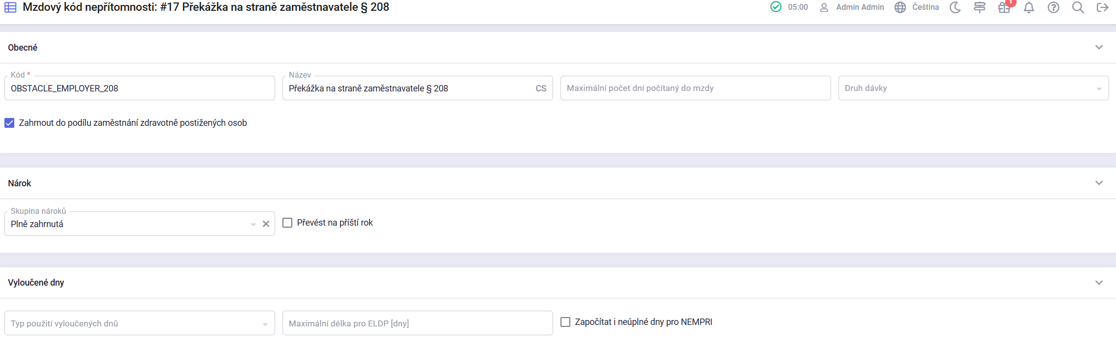Click the CS language button in Název
Image resolution: width=1116 pixels, height=350 pixels.
point(541,88)
